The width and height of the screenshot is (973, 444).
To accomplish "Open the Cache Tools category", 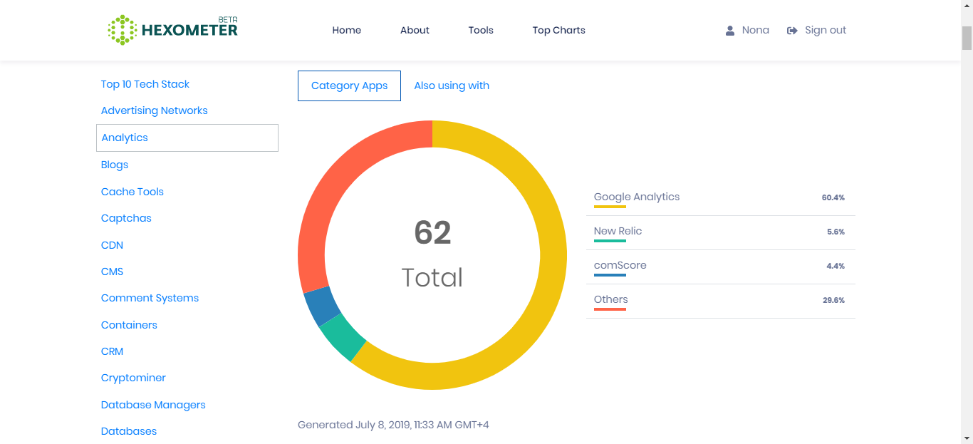I will (132, 192).
